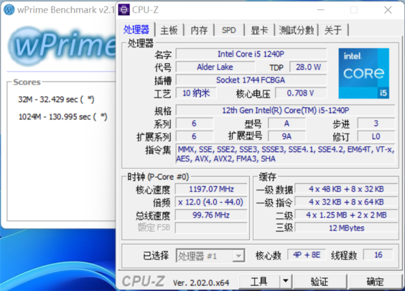Open the 显卡 tab
This screenshot has width=405, height=291.
(259, 30)
